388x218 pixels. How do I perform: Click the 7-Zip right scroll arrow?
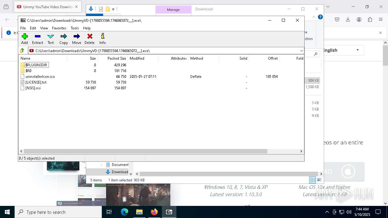pos(301,151)
